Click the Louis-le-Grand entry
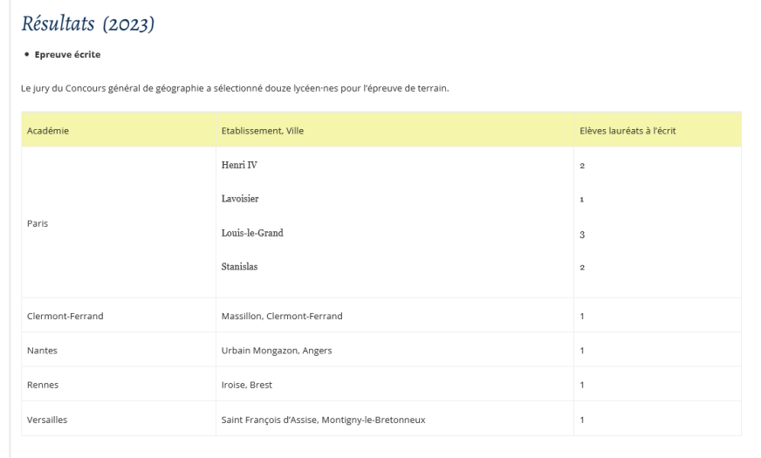This screenshot has height=458, width=761. [x=252, y=233]
